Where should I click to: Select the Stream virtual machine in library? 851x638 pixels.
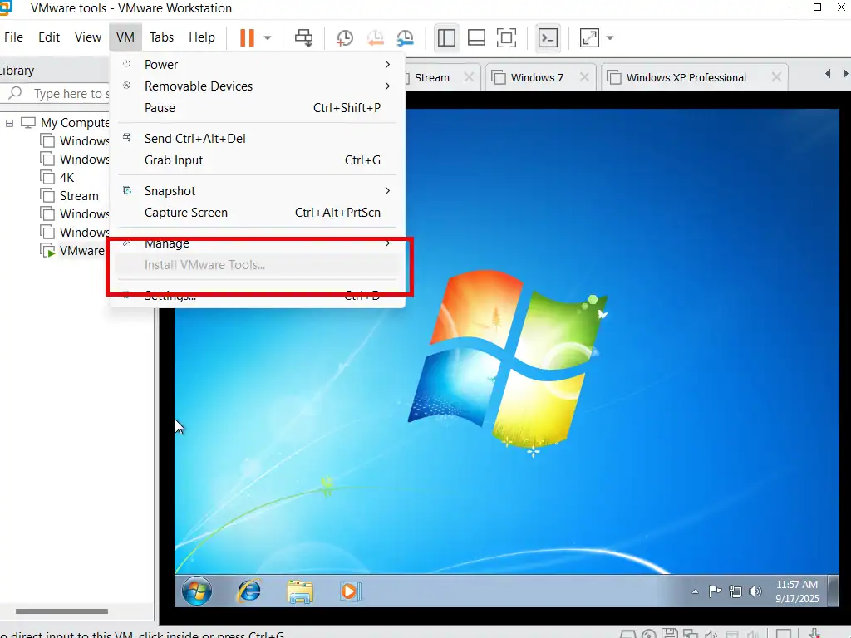pyautogui.click(x=79, y=196)
